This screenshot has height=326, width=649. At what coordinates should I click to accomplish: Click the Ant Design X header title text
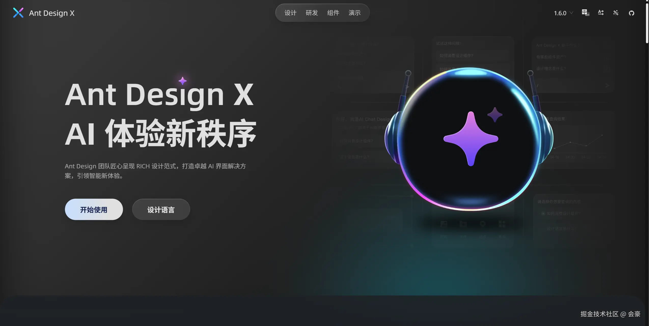(52, 13)
